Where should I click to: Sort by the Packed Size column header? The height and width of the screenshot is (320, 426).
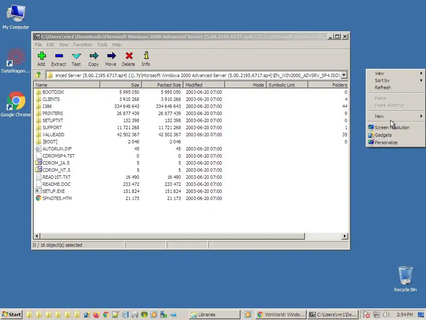163,85
